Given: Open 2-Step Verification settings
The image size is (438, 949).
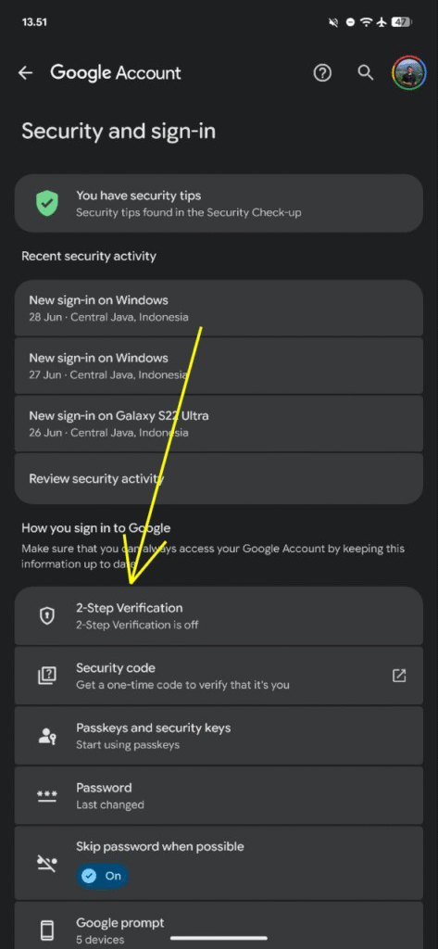Looking at the screenshot, I should click(219, 615).
